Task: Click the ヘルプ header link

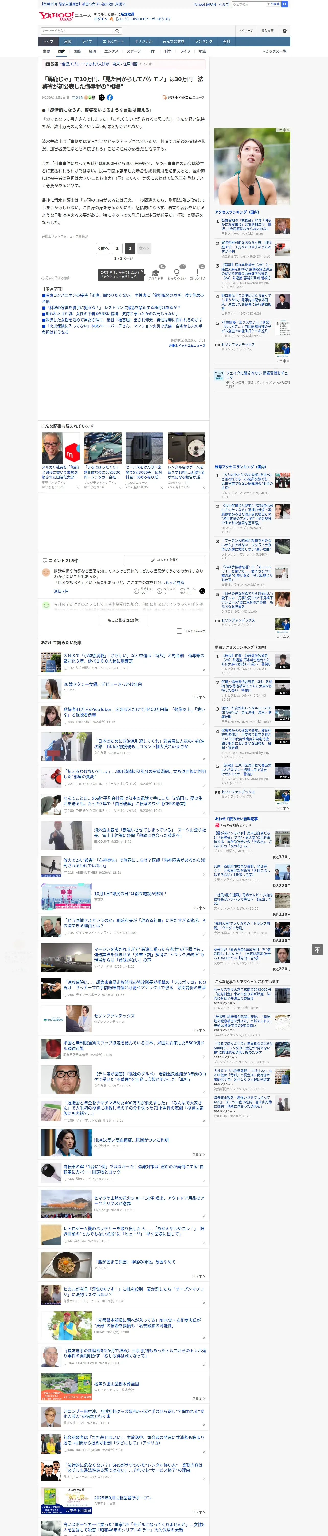Action: coord(224,4)
